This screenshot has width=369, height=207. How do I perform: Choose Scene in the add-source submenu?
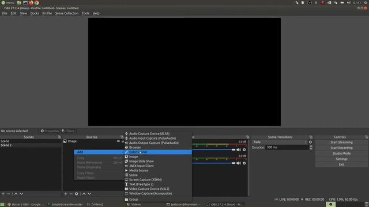(x=158, y=175)
